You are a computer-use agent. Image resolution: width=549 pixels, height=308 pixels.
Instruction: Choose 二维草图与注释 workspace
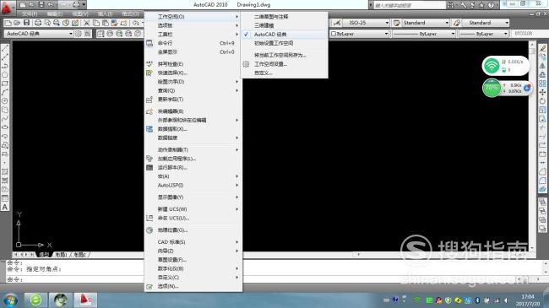[x=285, y=16]
